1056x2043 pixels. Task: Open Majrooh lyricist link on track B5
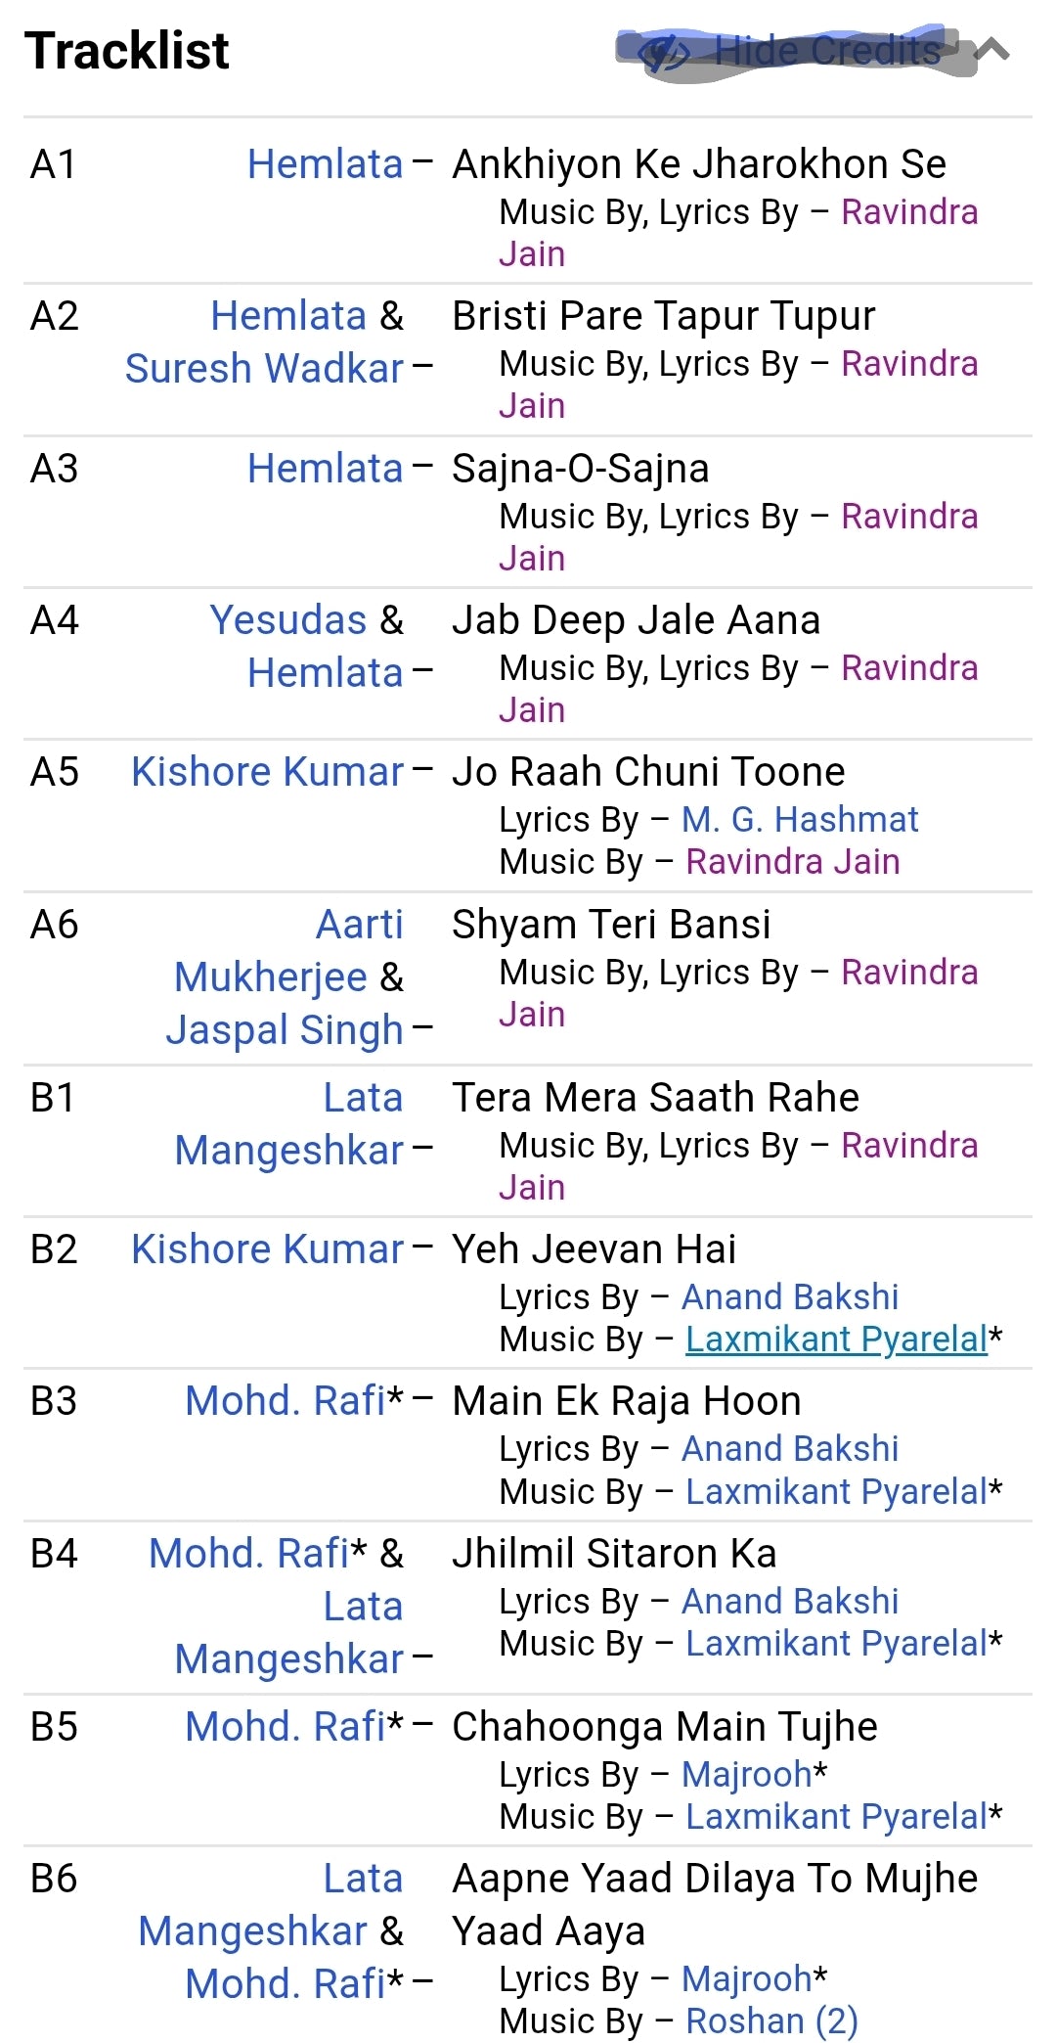click(x=747, y=1774)
